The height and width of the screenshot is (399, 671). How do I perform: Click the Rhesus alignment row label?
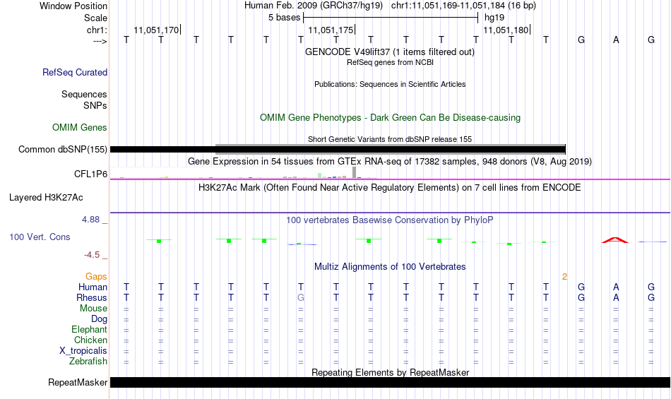coord(92,297)
